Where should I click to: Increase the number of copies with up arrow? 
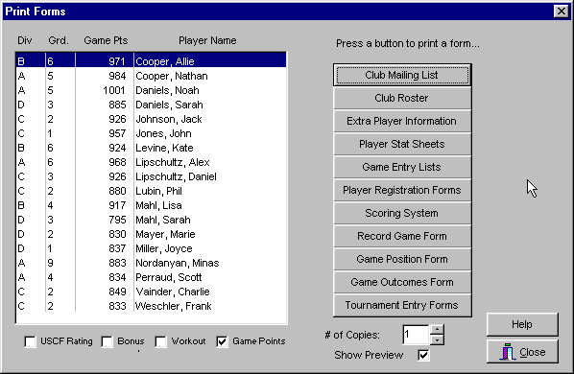tap(437, 330)
